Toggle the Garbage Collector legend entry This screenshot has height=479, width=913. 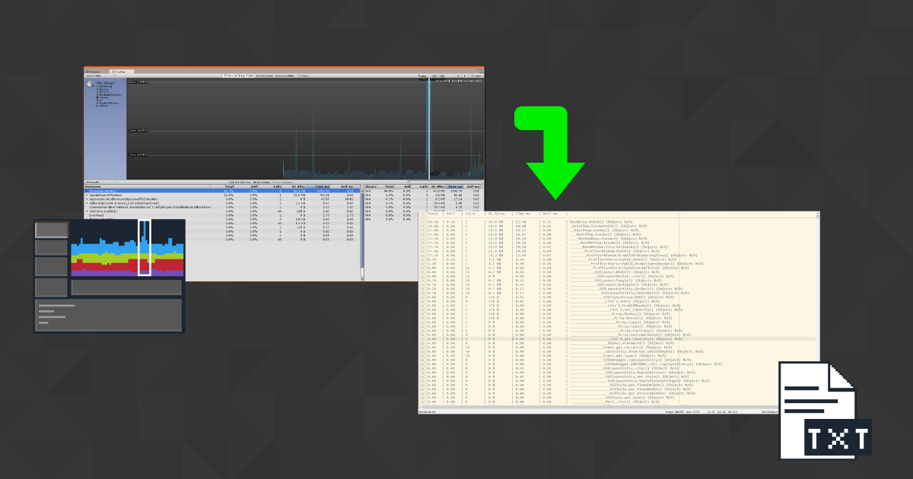pyautogui.click(x=107, y=95)
